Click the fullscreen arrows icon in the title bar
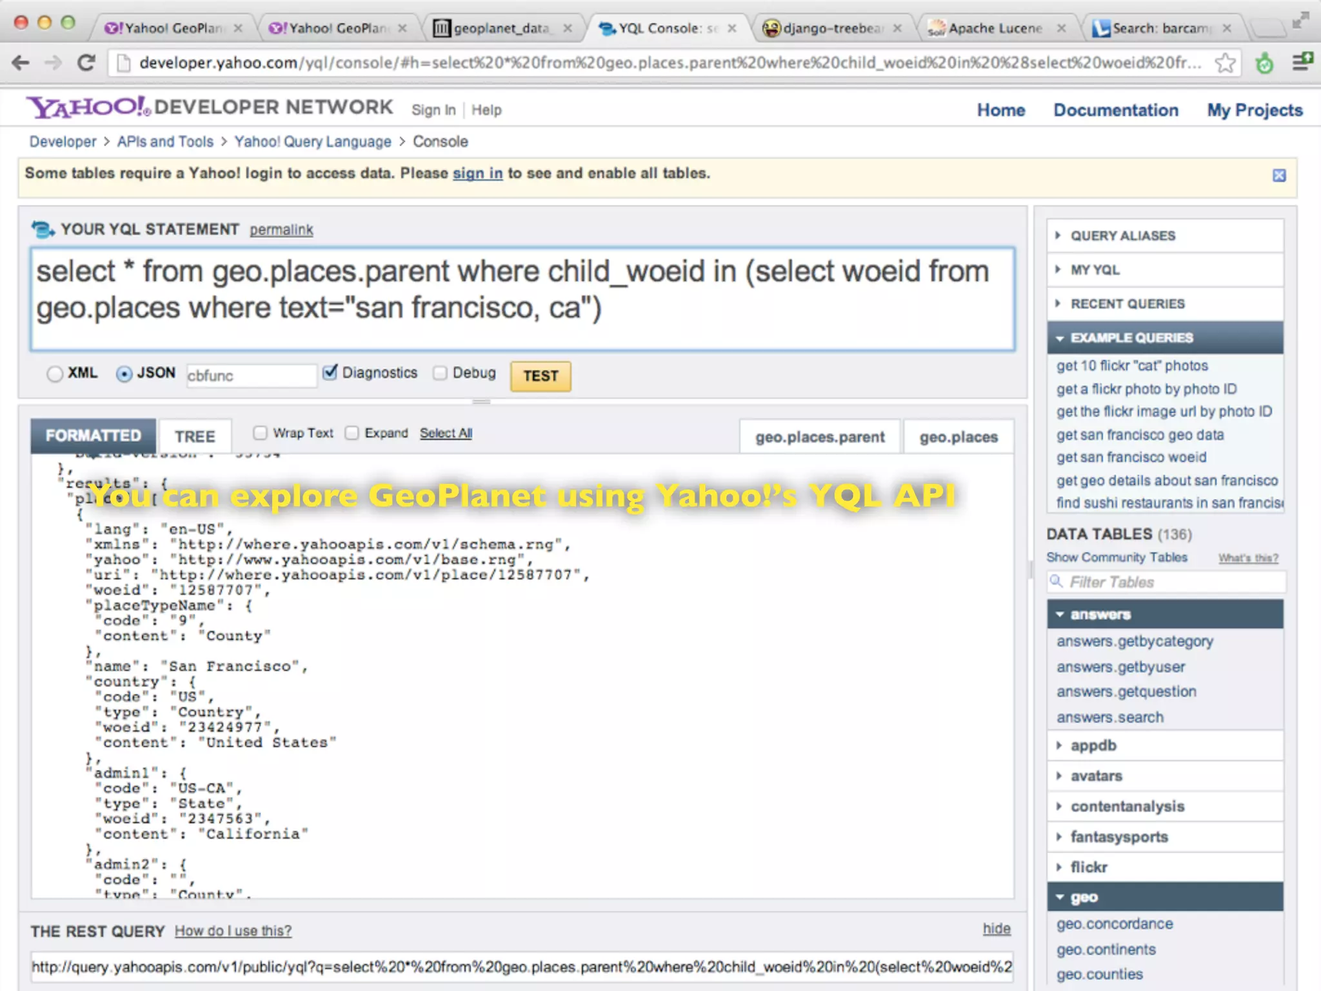This screenshot has width=1321, height=991. coord(1301,20)
